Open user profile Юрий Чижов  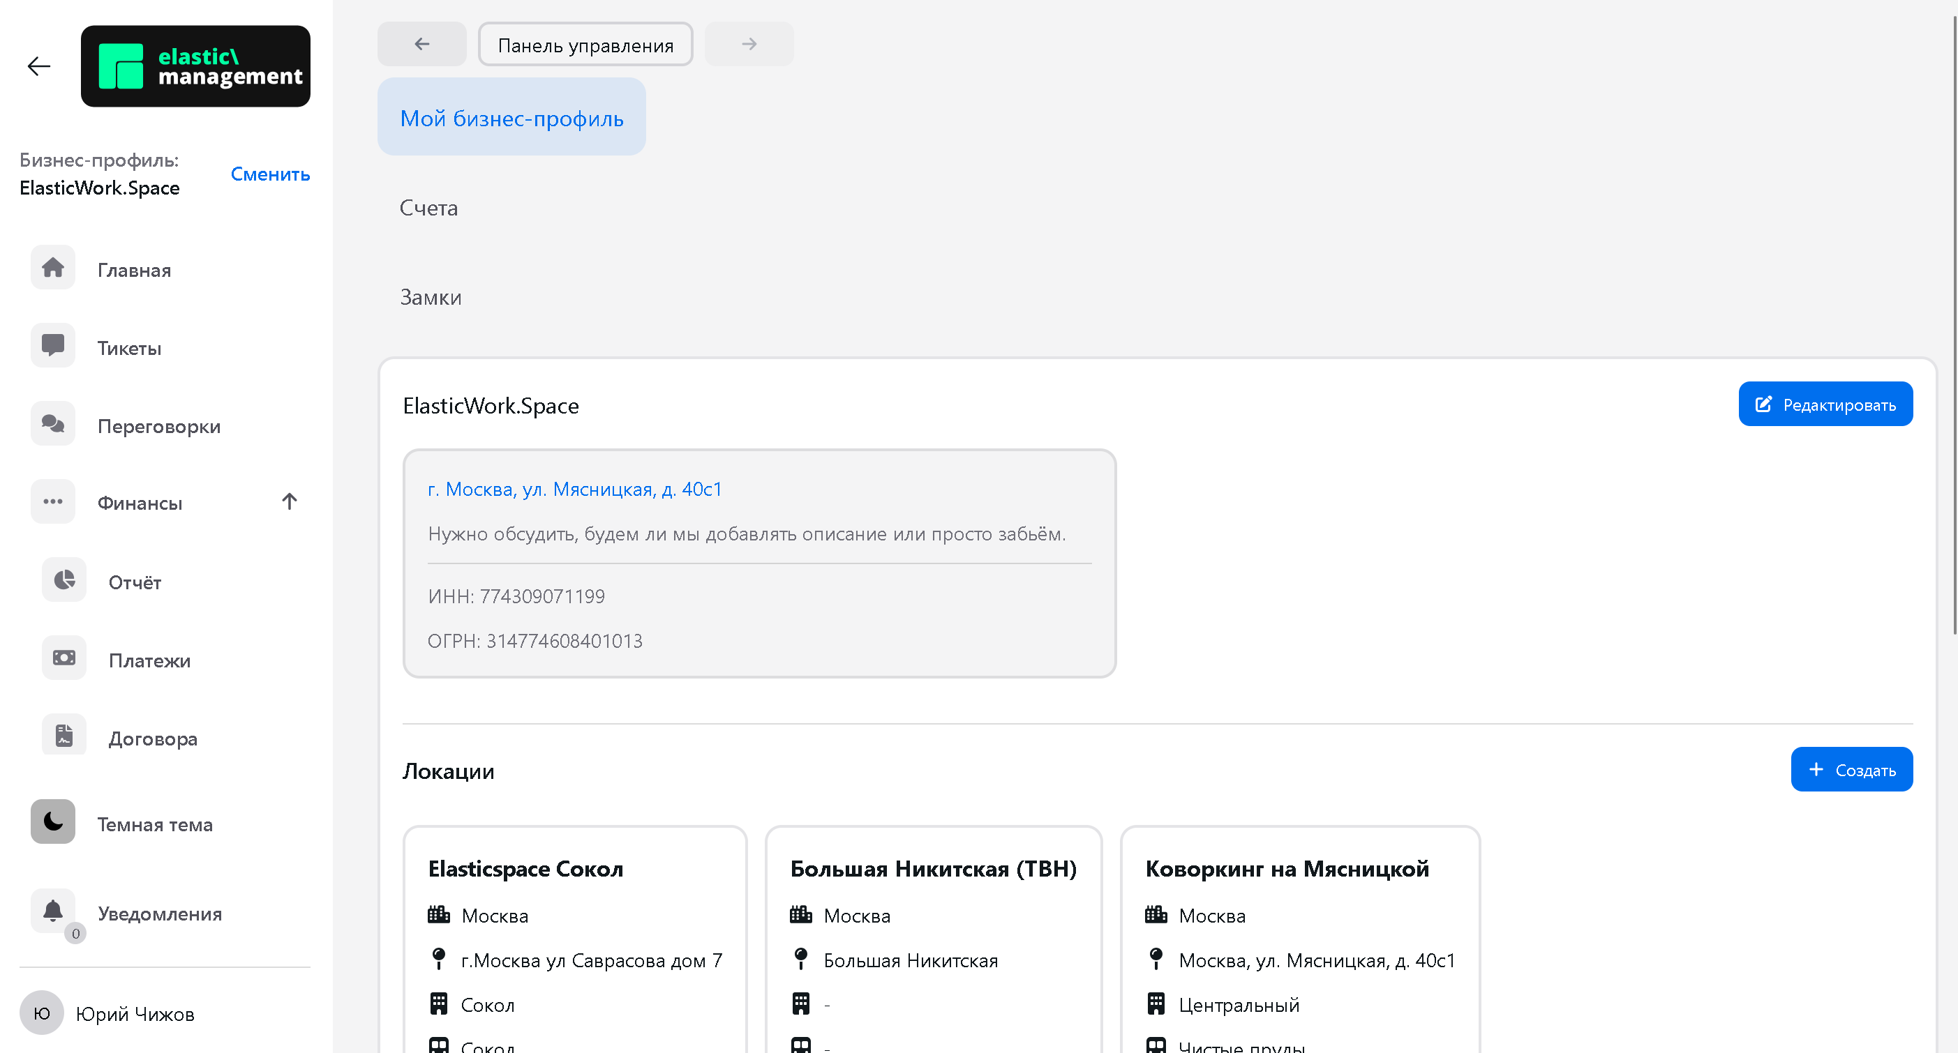coord(135,1013)
